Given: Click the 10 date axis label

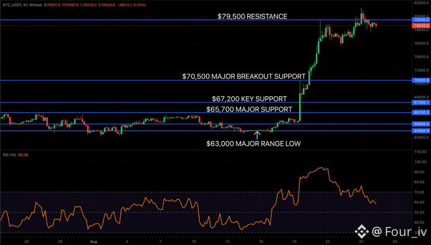Looking at the screenshot, I should pyautogui.click(x=194, y=242).
